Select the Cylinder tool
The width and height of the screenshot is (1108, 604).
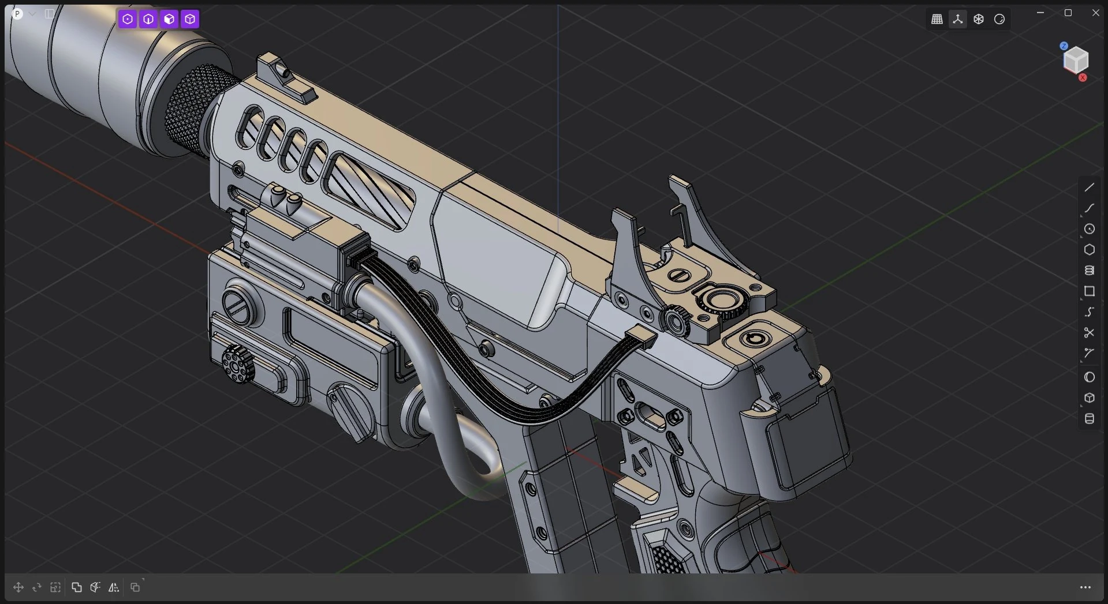coord(1089,419)
